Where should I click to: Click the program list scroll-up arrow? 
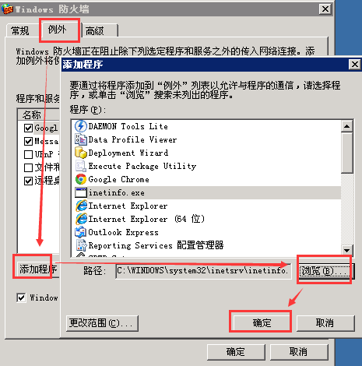pyautogui.click(x=346, y=126)
